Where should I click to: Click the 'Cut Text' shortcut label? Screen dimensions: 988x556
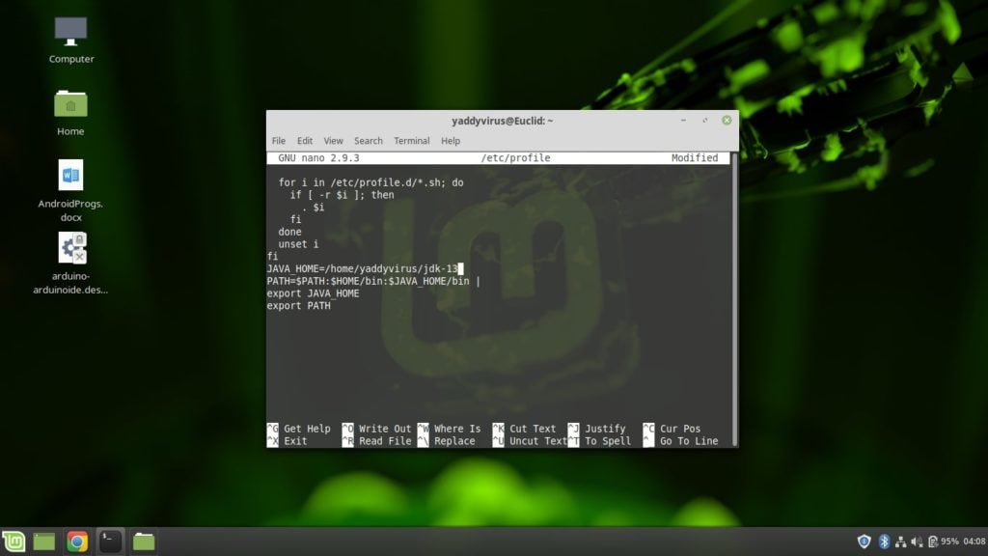coord(533,429)
